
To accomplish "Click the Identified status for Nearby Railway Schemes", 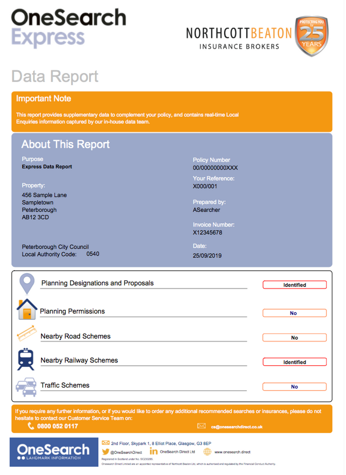I will (295, 361).
